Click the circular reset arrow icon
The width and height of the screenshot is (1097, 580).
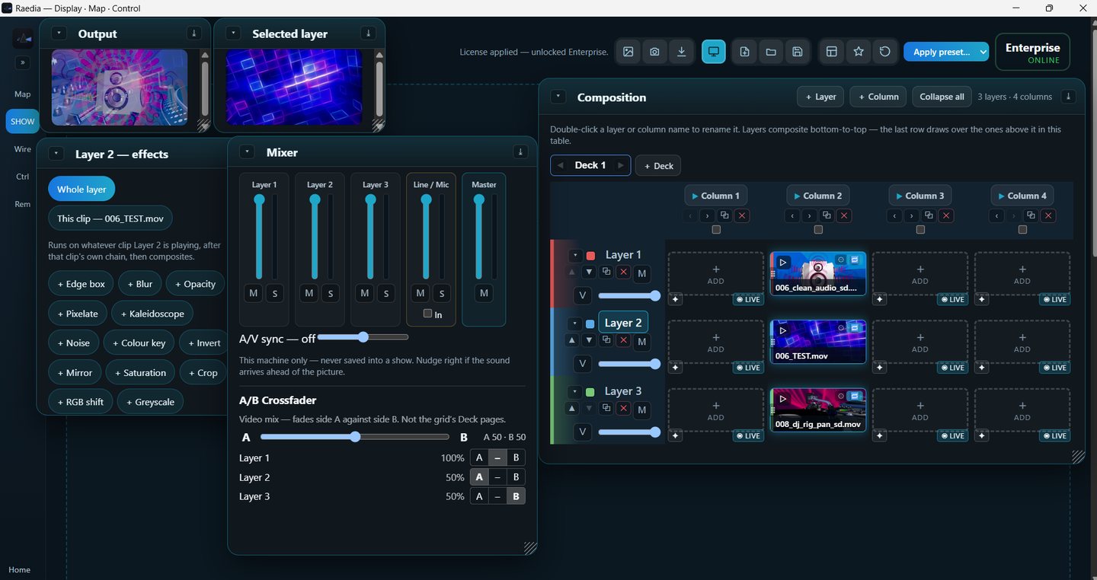pos(884,52)
